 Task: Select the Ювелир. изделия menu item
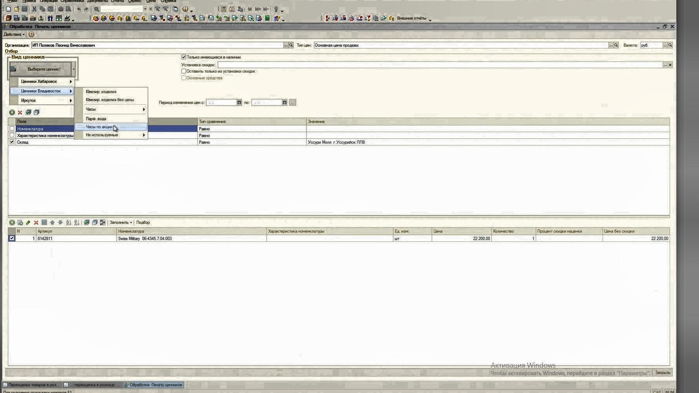click(x=101, y=91)
